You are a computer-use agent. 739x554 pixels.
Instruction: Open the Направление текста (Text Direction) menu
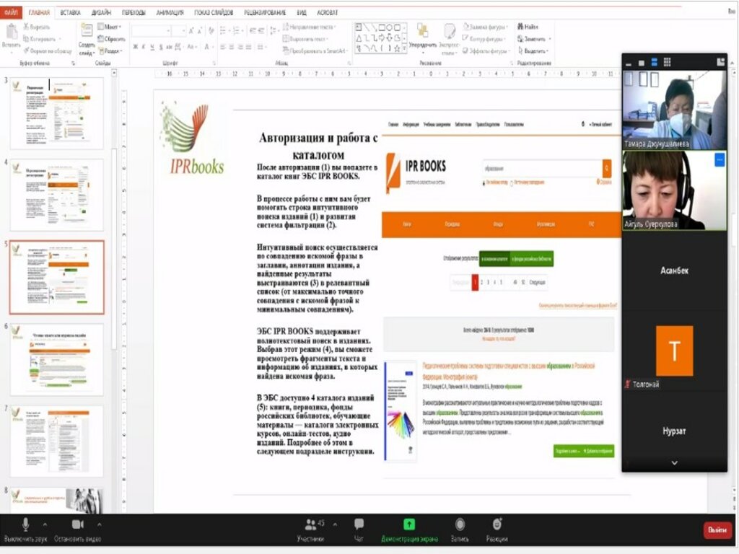click(310, 27)
